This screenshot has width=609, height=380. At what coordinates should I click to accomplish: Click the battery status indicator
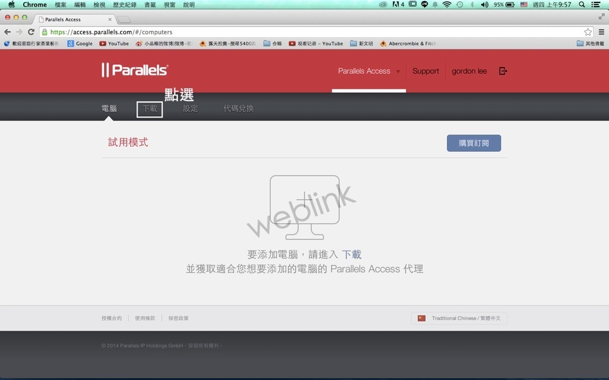point(504,5)
